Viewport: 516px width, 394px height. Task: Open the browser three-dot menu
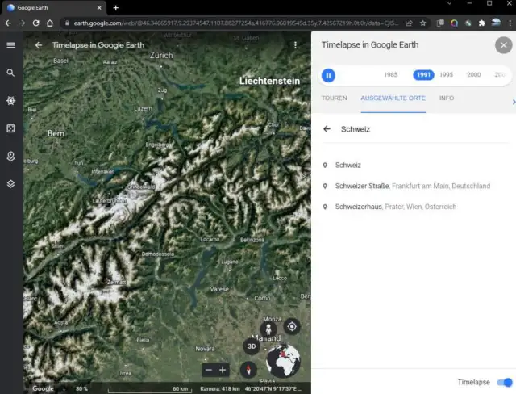(x=510, y=23)
